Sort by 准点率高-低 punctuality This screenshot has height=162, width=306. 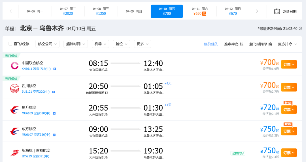[234, 44]
